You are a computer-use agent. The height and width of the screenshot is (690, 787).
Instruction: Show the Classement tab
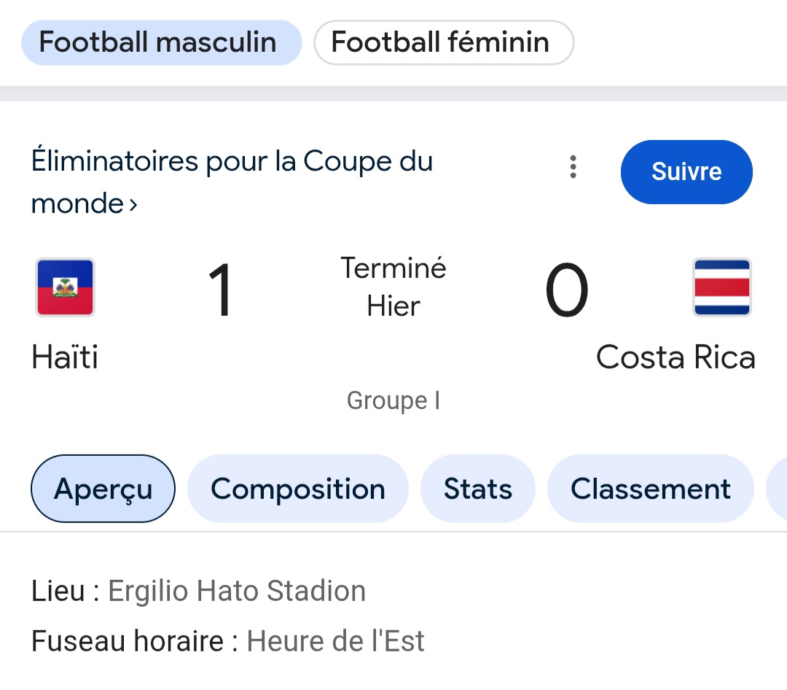(650, 489)
